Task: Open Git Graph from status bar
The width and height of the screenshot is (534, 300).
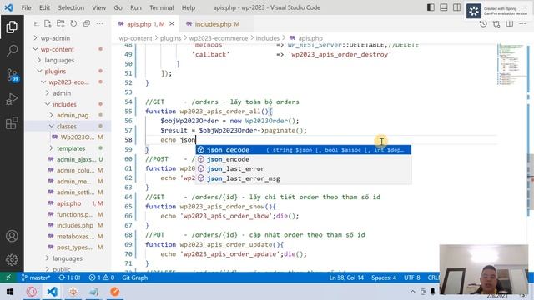Action: (x=135, y=277)
